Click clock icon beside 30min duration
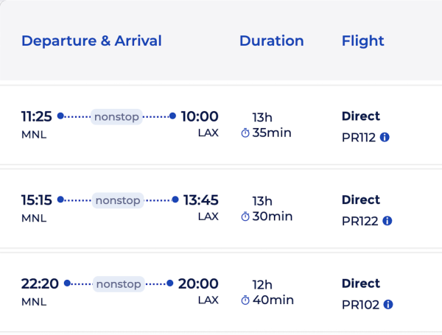Viewport: 442px width, 335px height. pyautogui.click(x=245, y=216)
